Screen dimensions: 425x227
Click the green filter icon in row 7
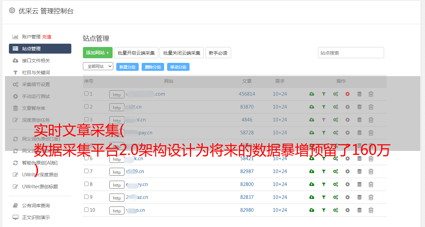tap(324, 171)
